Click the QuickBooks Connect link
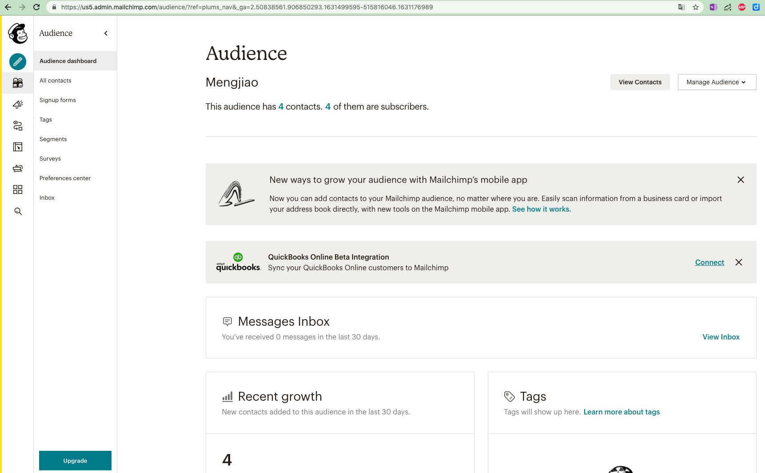 click(709, 262)
